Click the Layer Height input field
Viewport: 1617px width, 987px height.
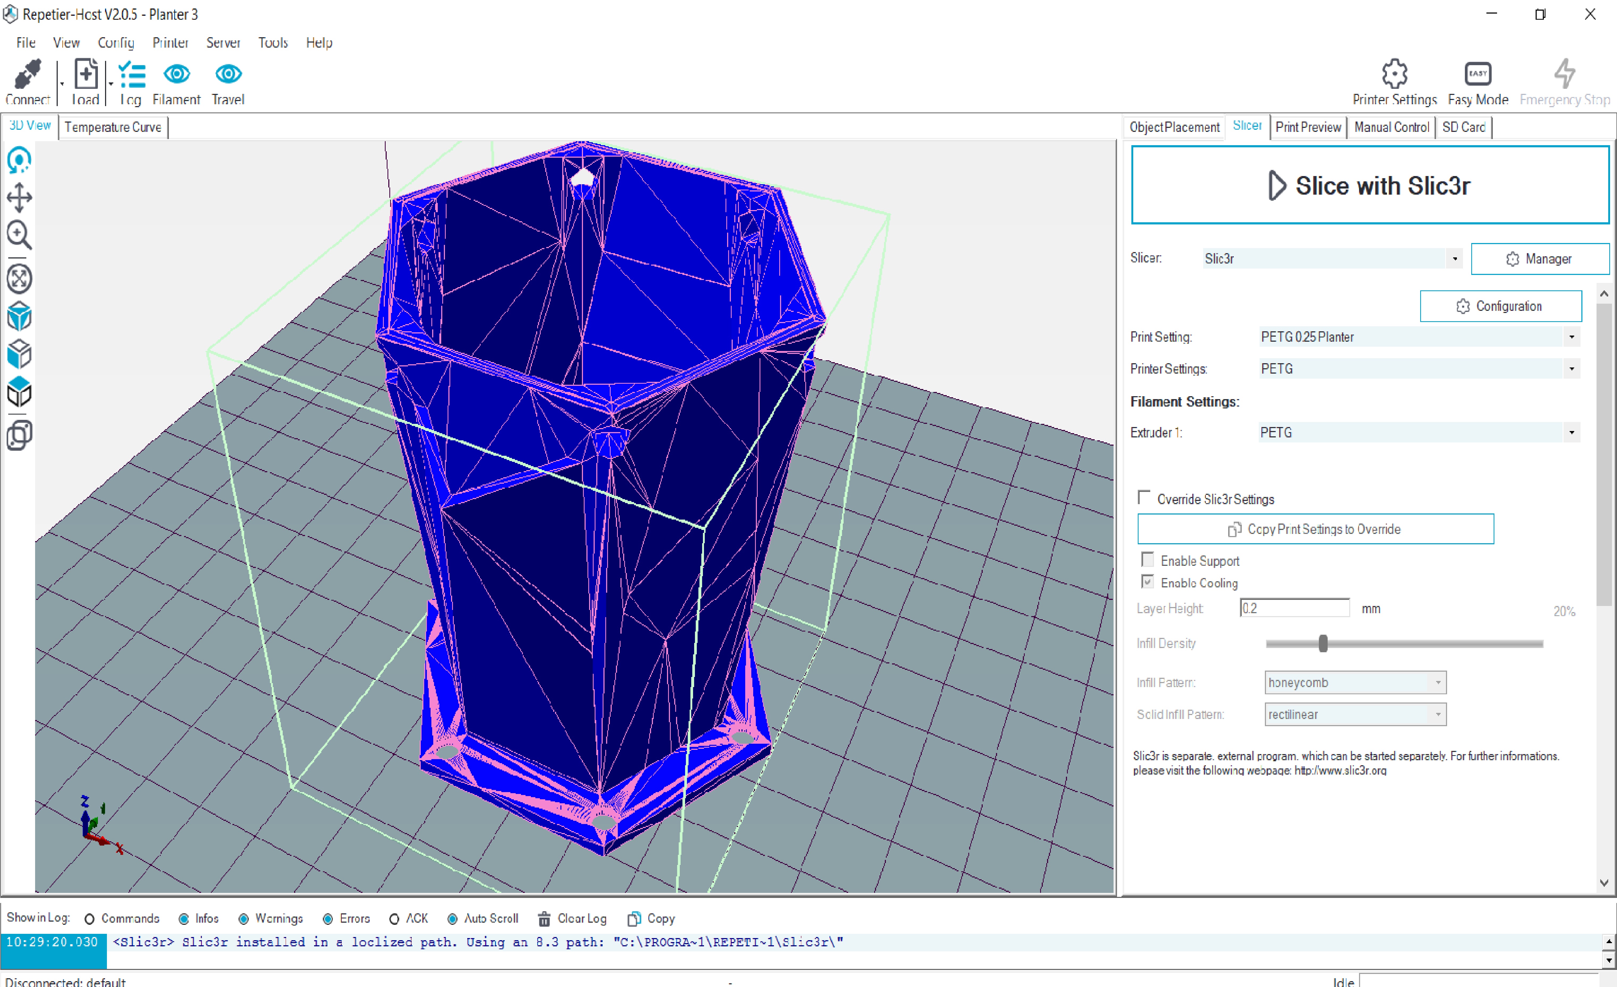click(1294, 608)
